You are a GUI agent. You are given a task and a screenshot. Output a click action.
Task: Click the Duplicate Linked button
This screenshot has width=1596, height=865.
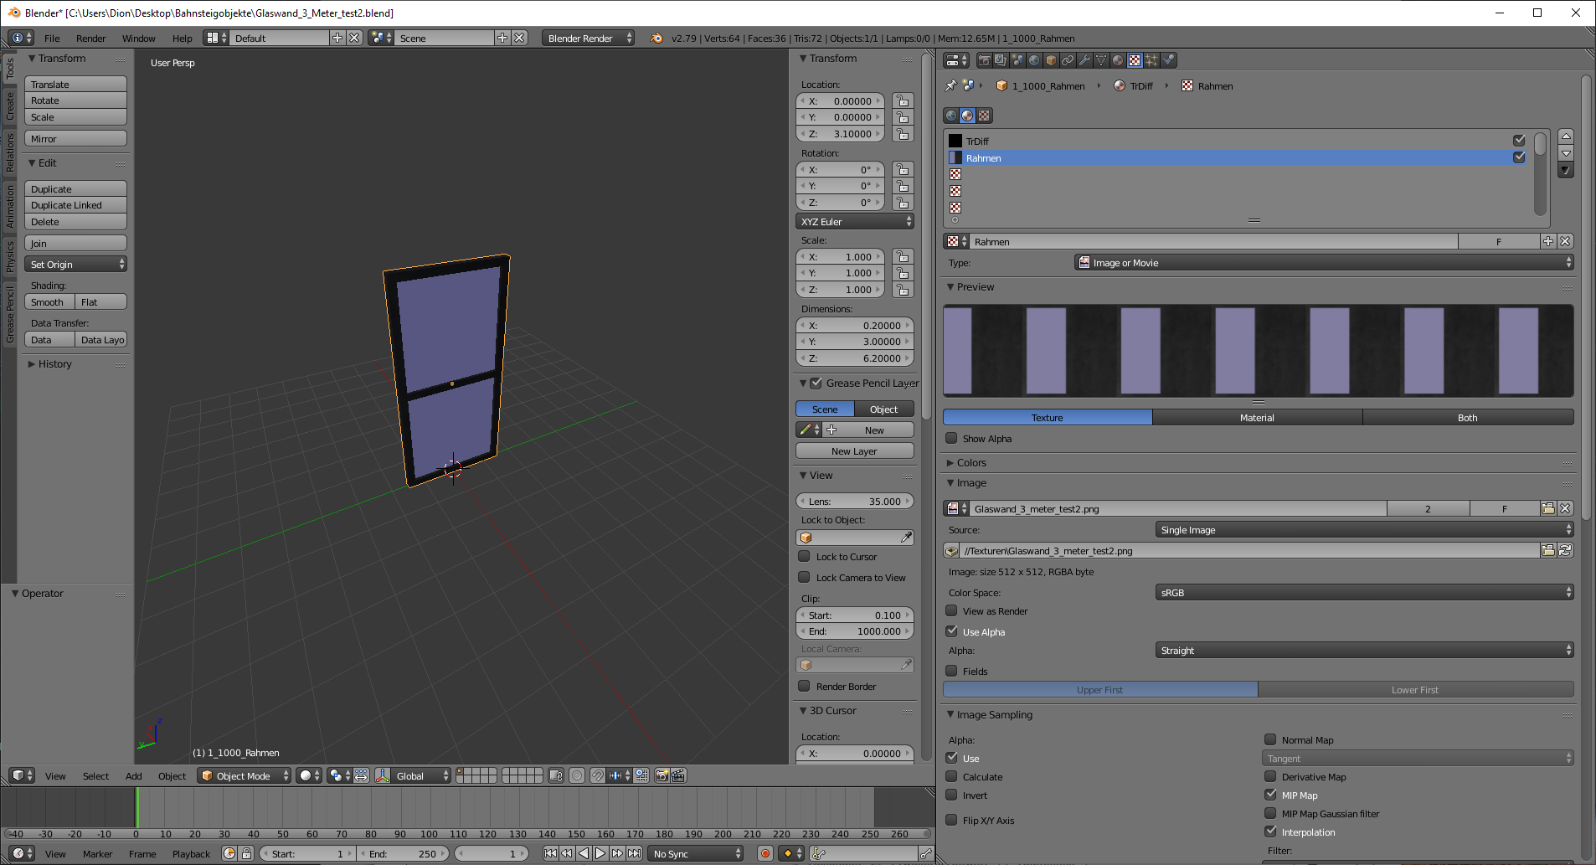[x=75, y=205]
